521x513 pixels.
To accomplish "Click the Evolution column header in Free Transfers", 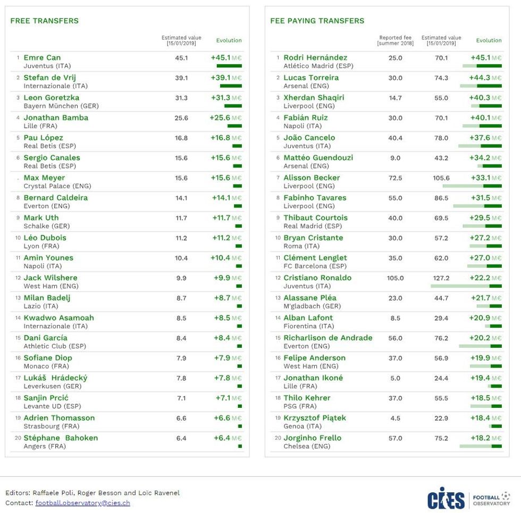I will pos(229,40).
